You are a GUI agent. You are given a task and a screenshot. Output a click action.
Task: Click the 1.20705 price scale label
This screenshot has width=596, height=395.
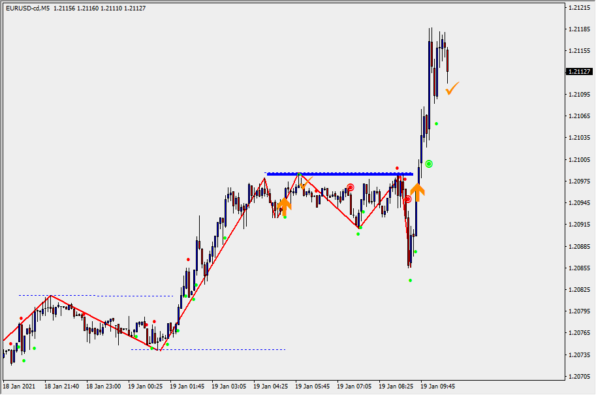coord(579,377)
